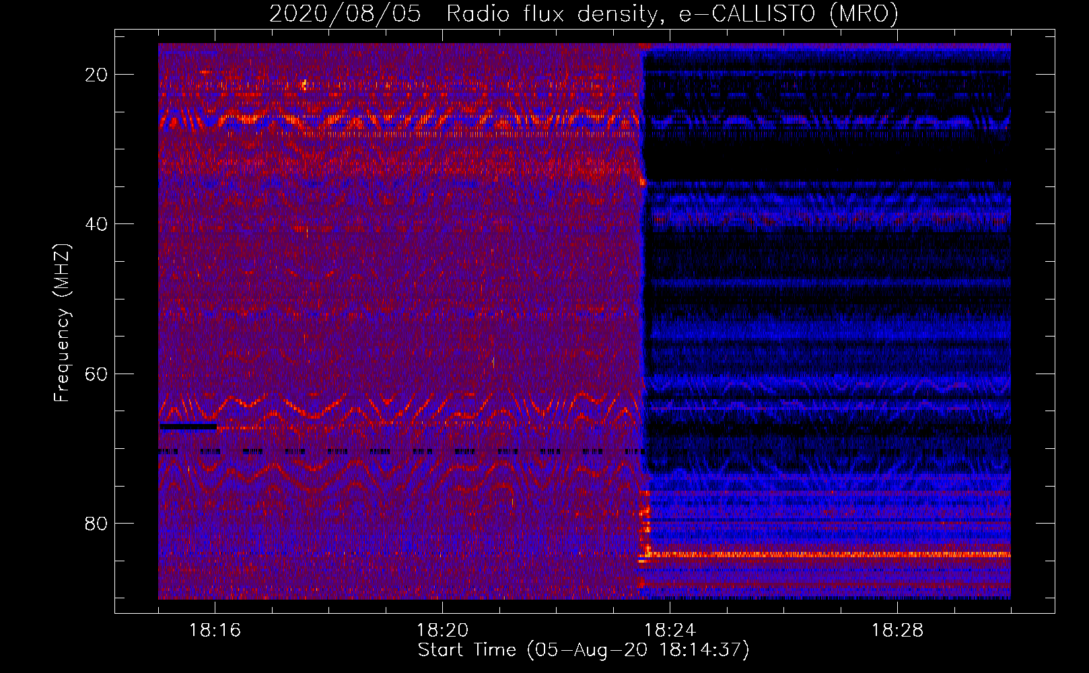Click the 'Frequency (MHZ)' axis label

tap(62, 323)
